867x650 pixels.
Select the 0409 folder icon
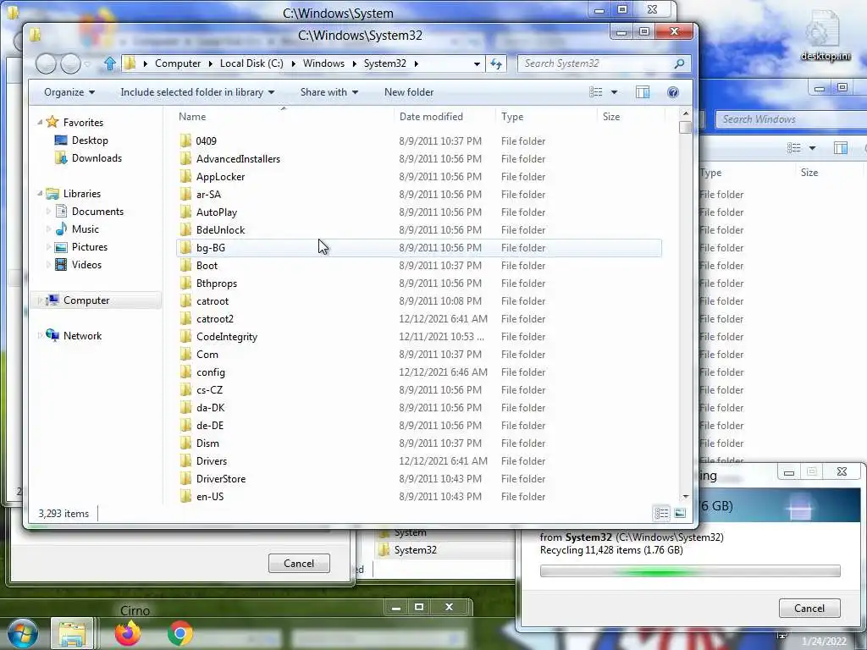point(185,140)
